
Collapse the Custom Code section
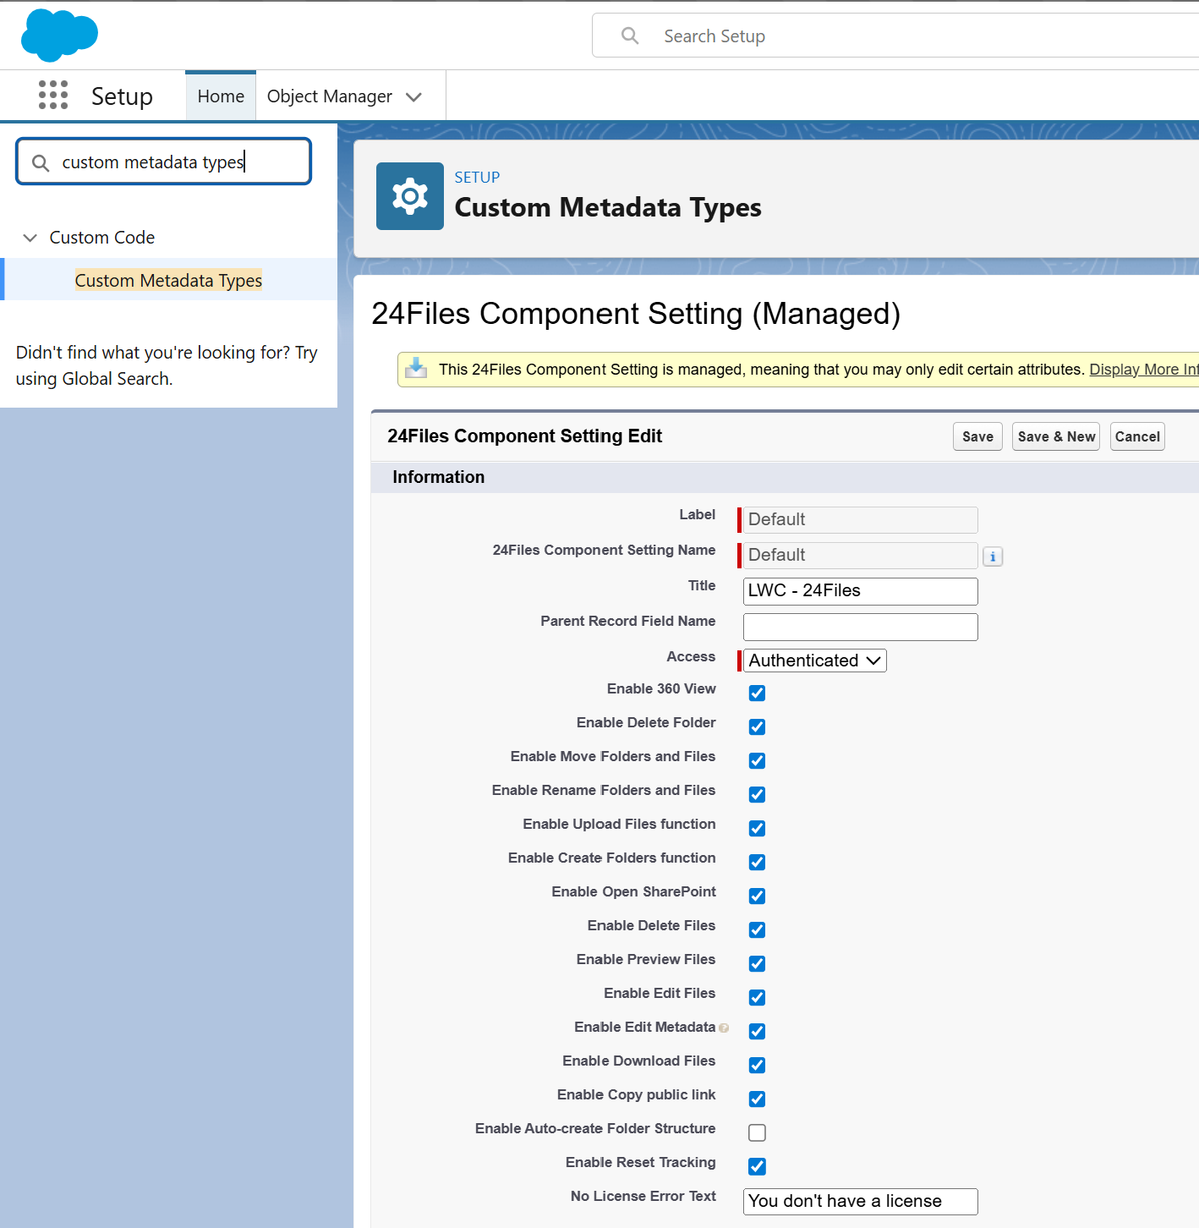(x=30, y=238)
